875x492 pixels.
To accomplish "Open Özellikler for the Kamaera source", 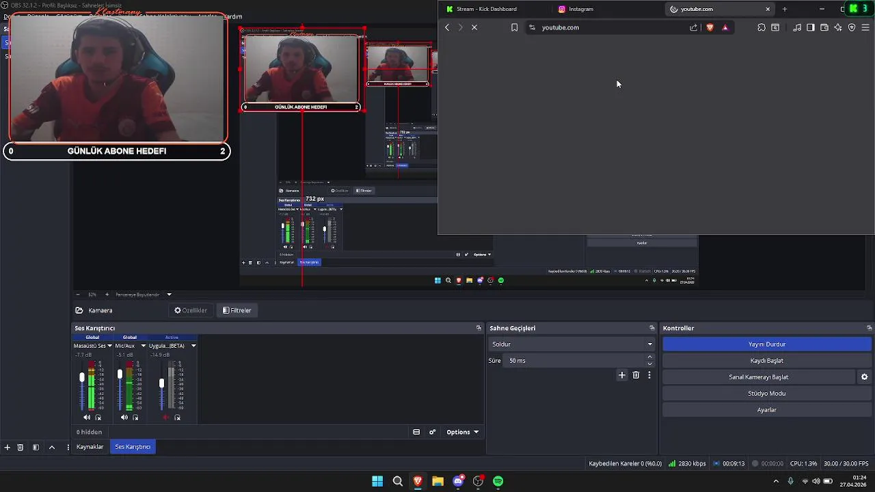I will (x=191, y=310).
